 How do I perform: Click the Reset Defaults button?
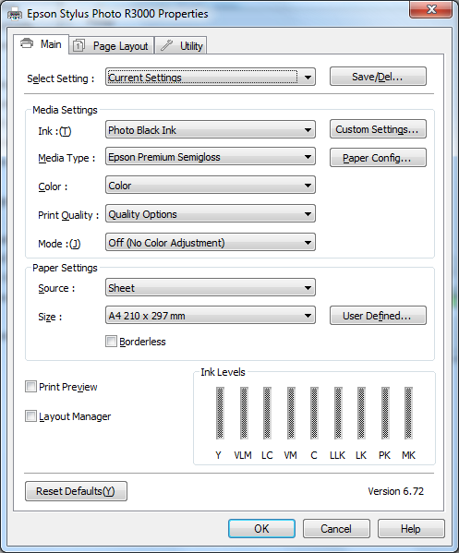[x=76, y=491]
